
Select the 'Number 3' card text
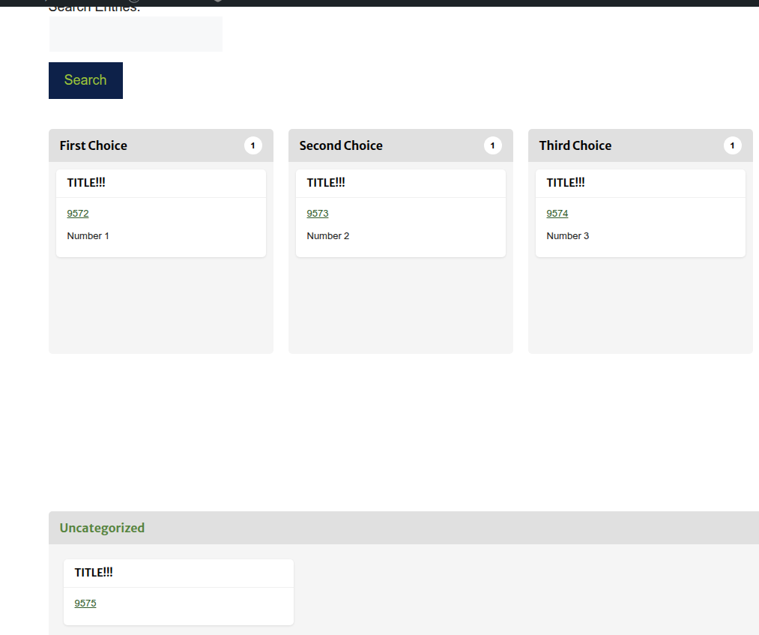(x=568, y=236)
